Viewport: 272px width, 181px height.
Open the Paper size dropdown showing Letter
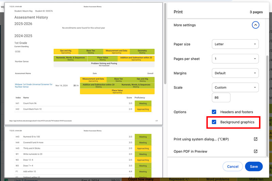(x=235, y=44)
